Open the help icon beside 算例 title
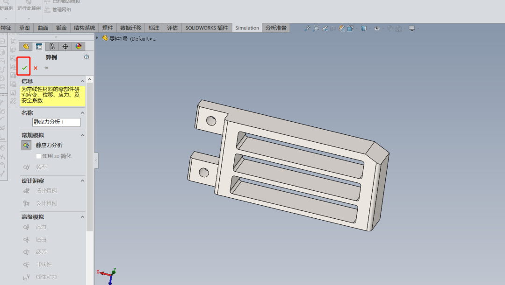 tap(86, 57)
